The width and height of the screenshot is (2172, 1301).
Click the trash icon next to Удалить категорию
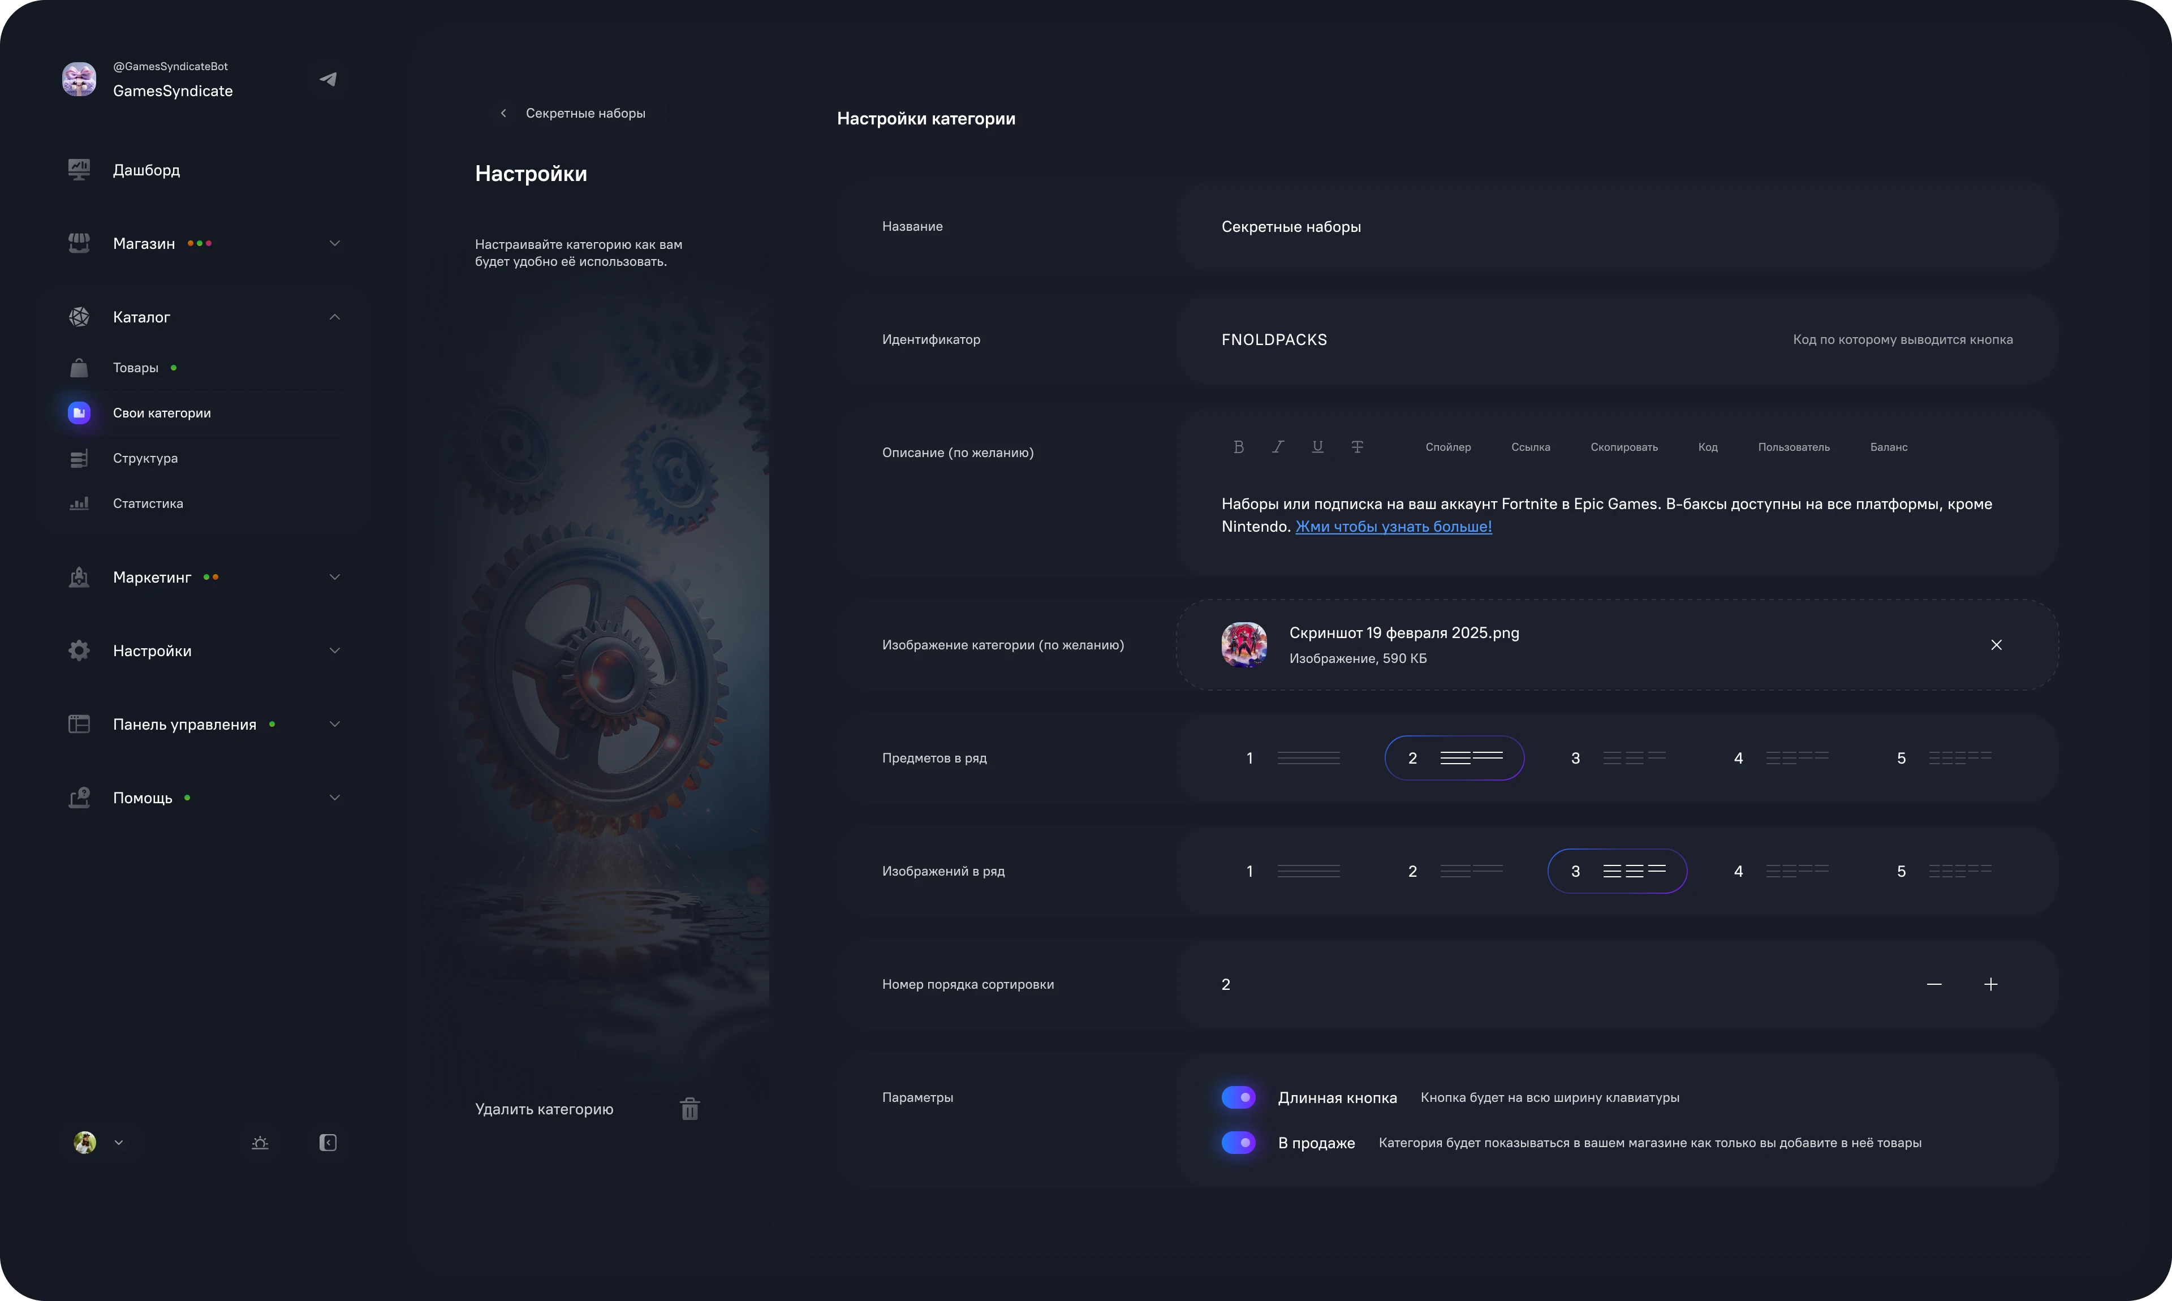690,1108
